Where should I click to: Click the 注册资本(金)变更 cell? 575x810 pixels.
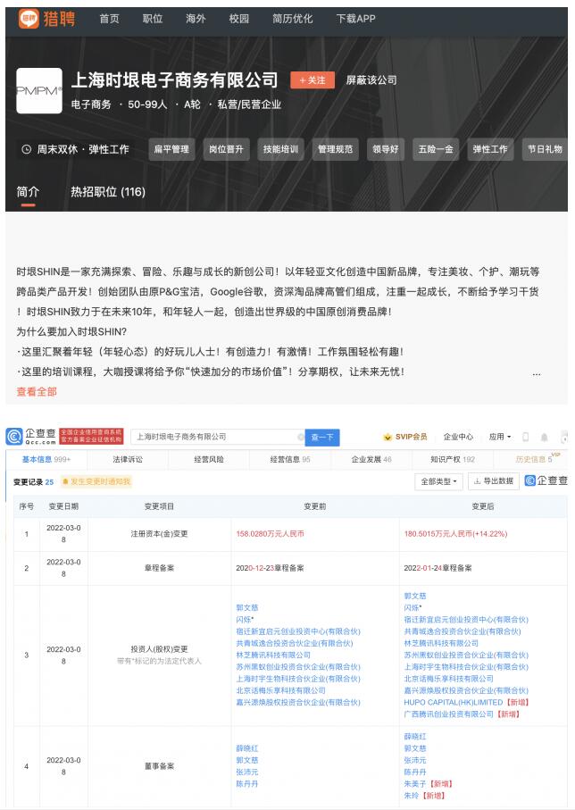[159, 534]
